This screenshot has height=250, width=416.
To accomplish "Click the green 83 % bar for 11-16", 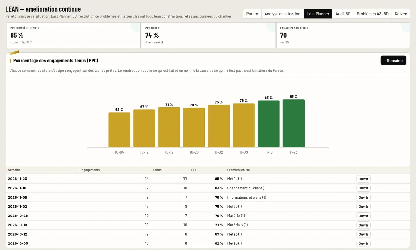I will 269,124.
